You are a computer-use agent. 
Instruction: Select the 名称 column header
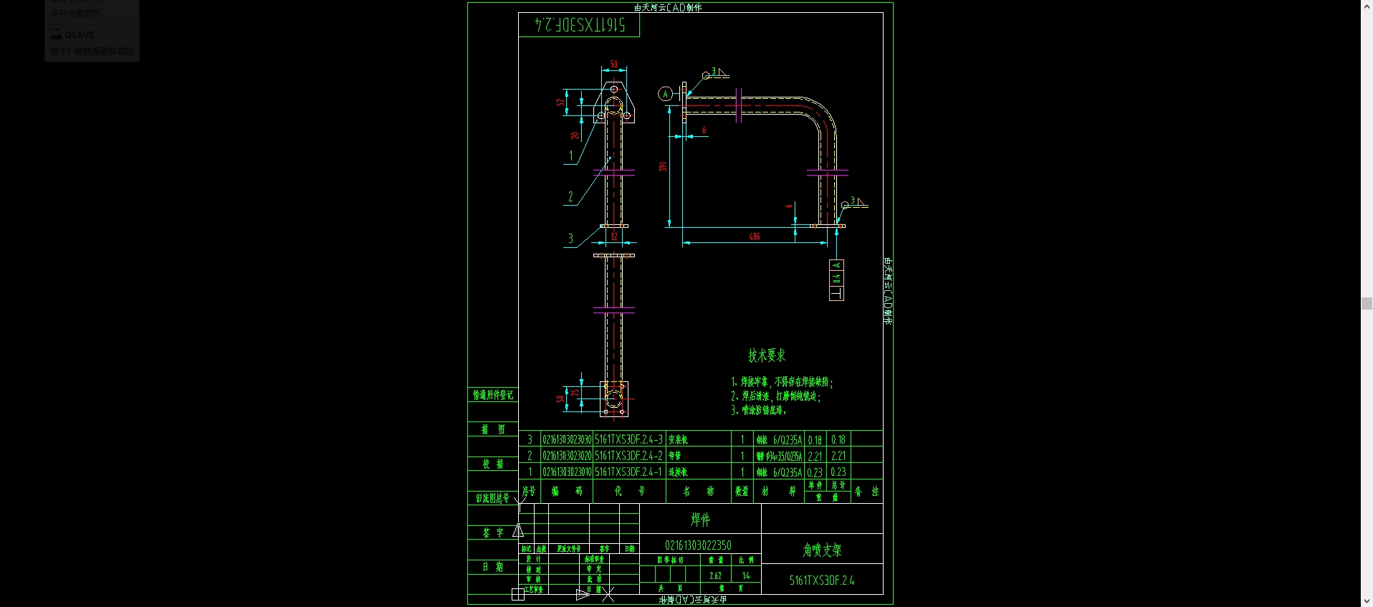point(699,491)
